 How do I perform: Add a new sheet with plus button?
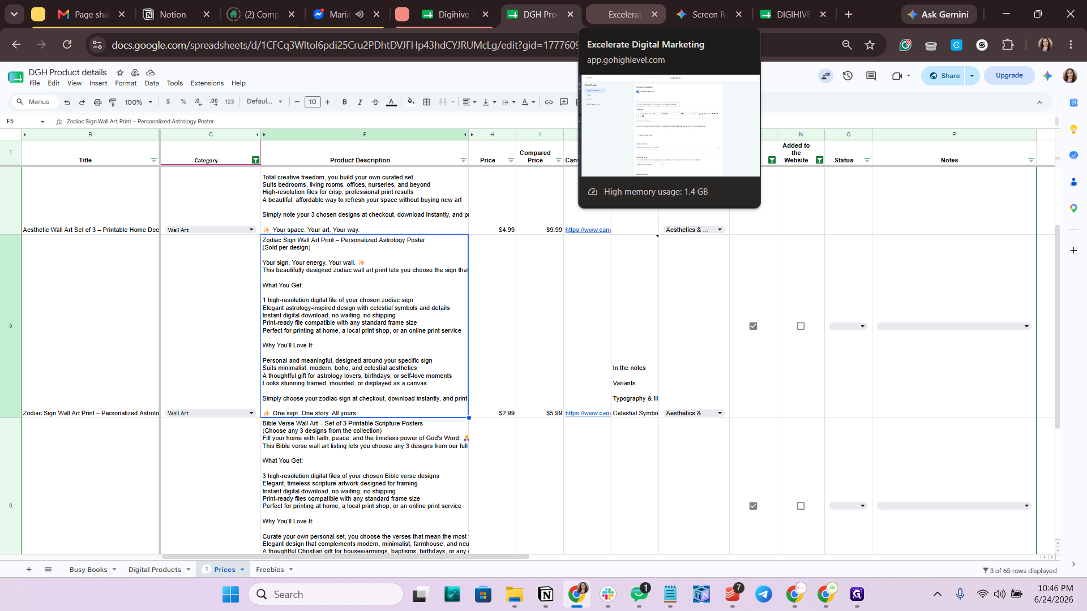click(29, 569)
